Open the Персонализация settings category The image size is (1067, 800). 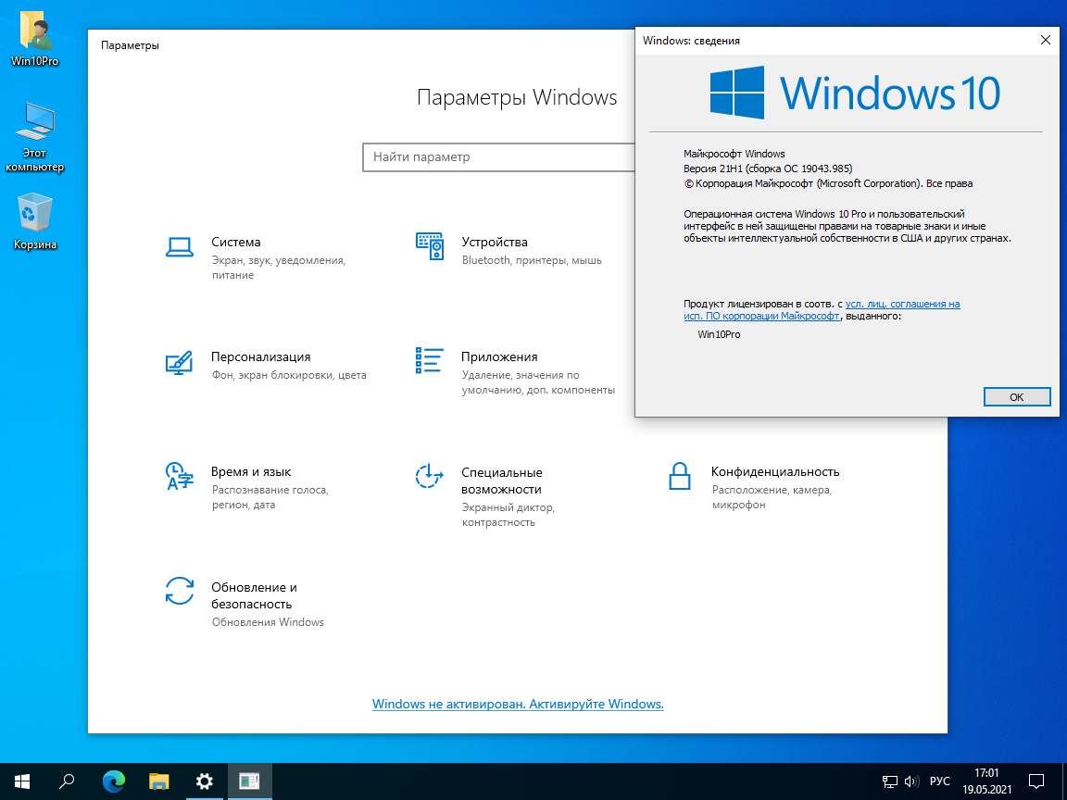267,365
